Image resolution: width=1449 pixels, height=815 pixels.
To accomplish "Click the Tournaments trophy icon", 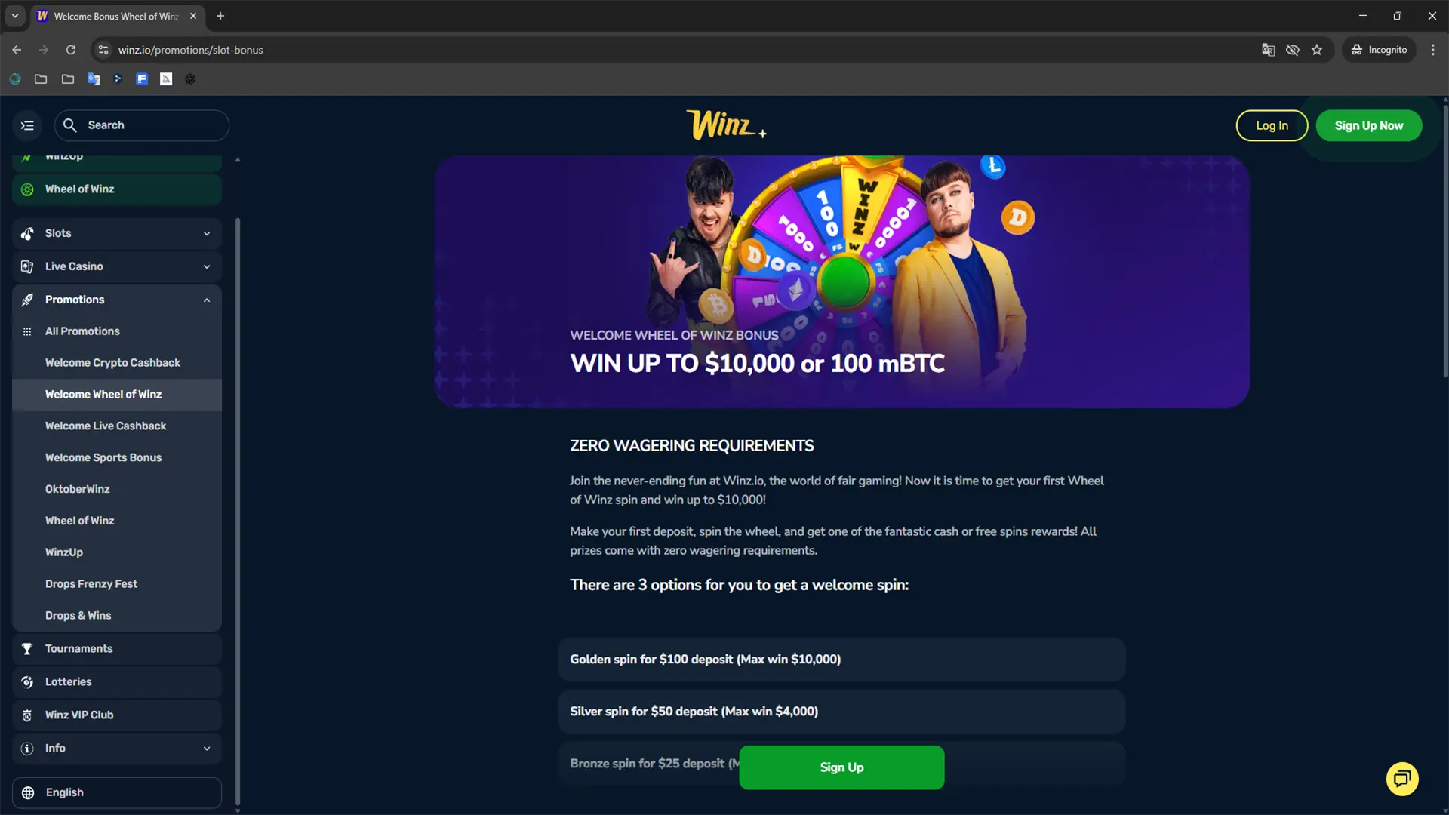I will [27, 649].
